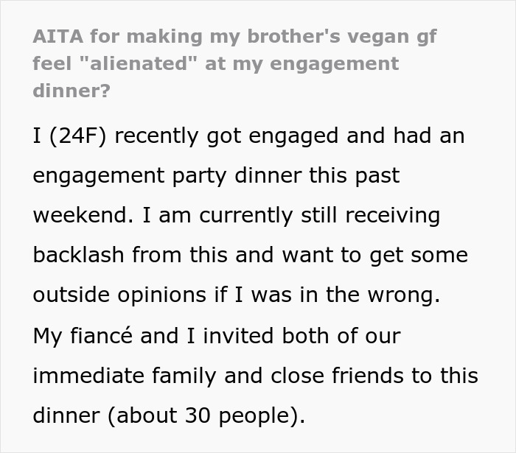Click the word "receiving" in the paragraph
The width and height of the screenshot is (516, 453).
click(x=382, y=217)
